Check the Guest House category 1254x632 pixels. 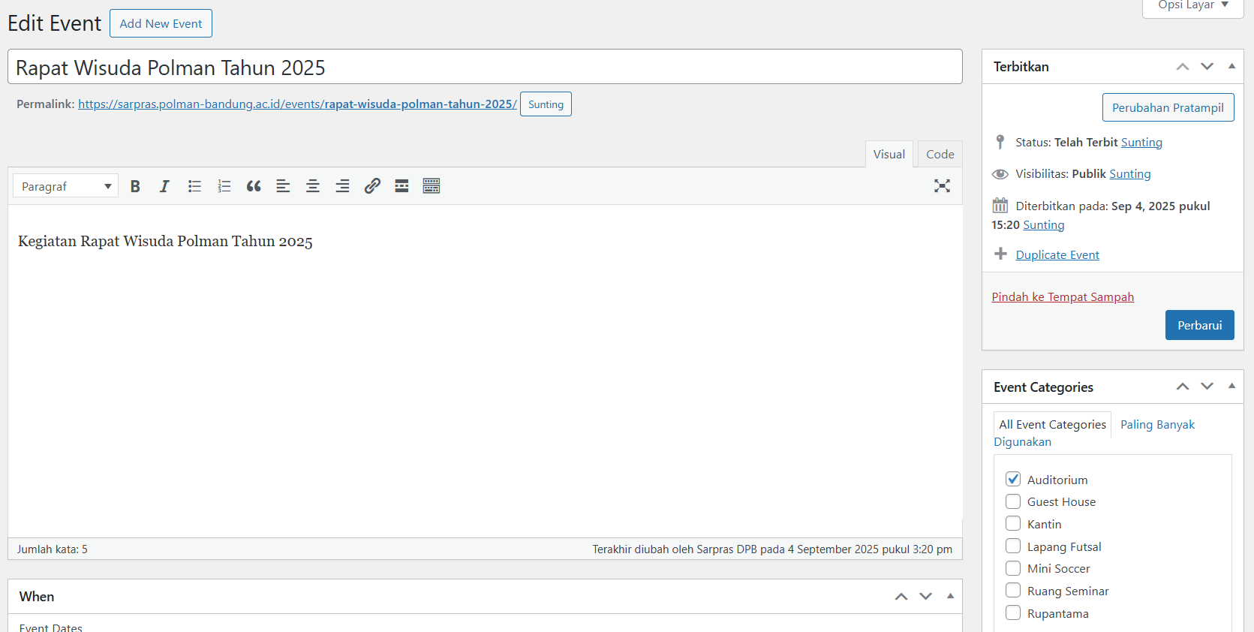[x=1013, y=501]
